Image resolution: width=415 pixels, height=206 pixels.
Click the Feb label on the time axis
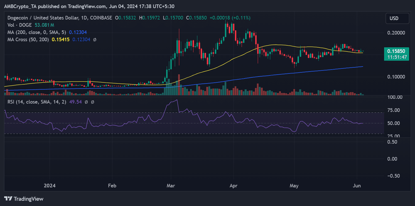[x=112, y=186]
